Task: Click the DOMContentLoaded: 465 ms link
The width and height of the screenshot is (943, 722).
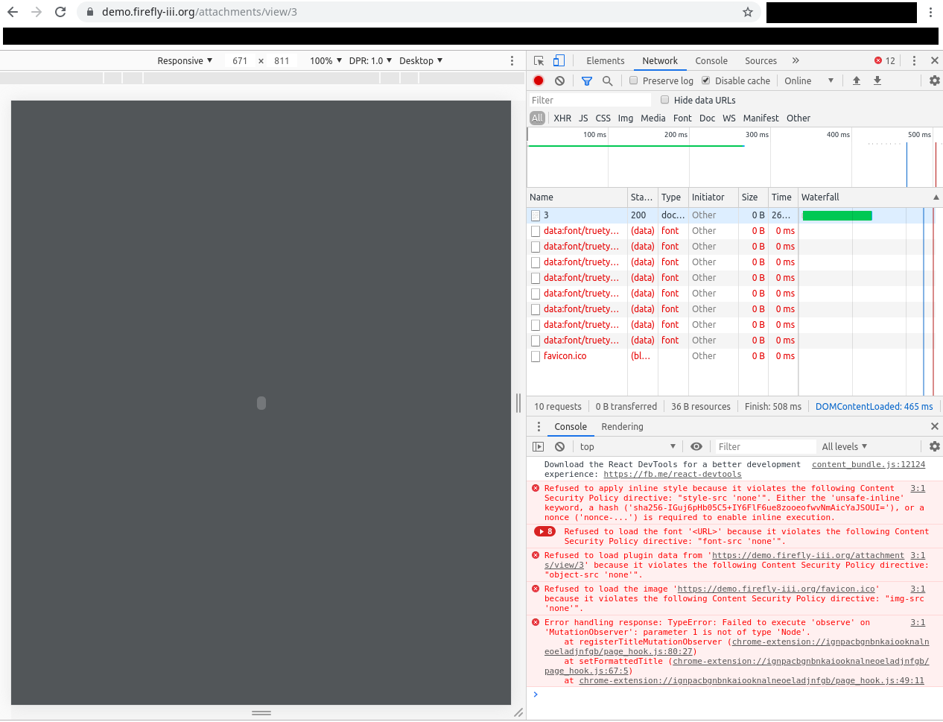Action: coord(874,406)
